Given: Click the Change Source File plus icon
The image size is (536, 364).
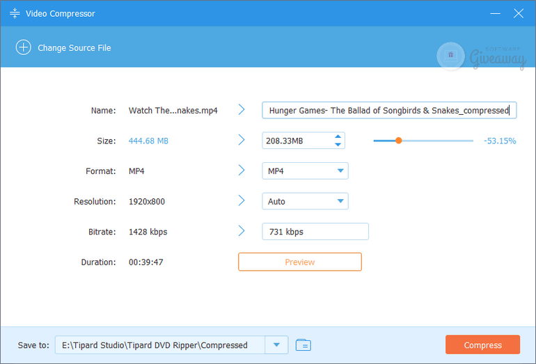Looking at the screenshot, I should 23,47.
